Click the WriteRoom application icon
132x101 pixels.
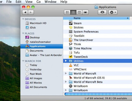coord(71,86)
